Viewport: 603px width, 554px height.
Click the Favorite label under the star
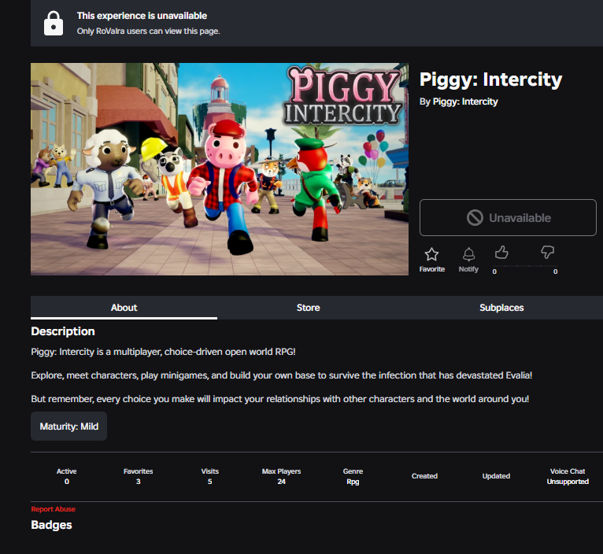pyautogui.click(x=432, y=269)
